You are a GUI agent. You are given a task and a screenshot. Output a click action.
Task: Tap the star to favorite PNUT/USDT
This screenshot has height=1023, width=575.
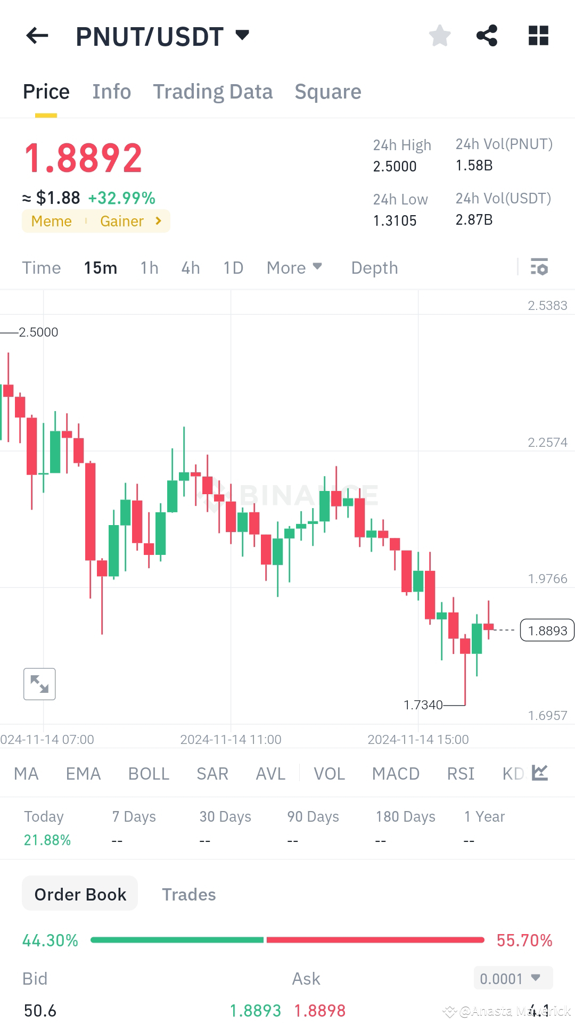coord(439,35)
